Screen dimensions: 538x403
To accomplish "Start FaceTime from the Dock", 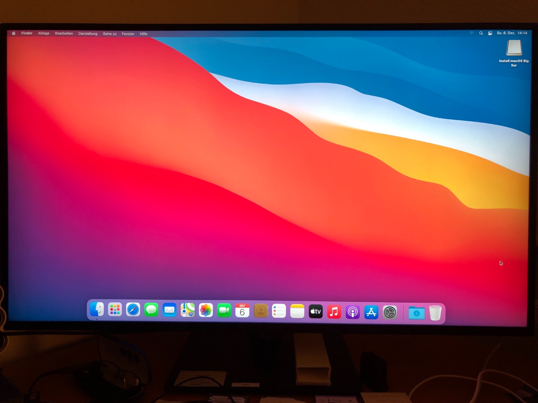I will point(224,310).
